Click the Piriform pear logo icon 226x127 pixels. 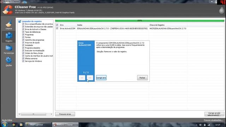pyautogui.click(x=221, y=10)
